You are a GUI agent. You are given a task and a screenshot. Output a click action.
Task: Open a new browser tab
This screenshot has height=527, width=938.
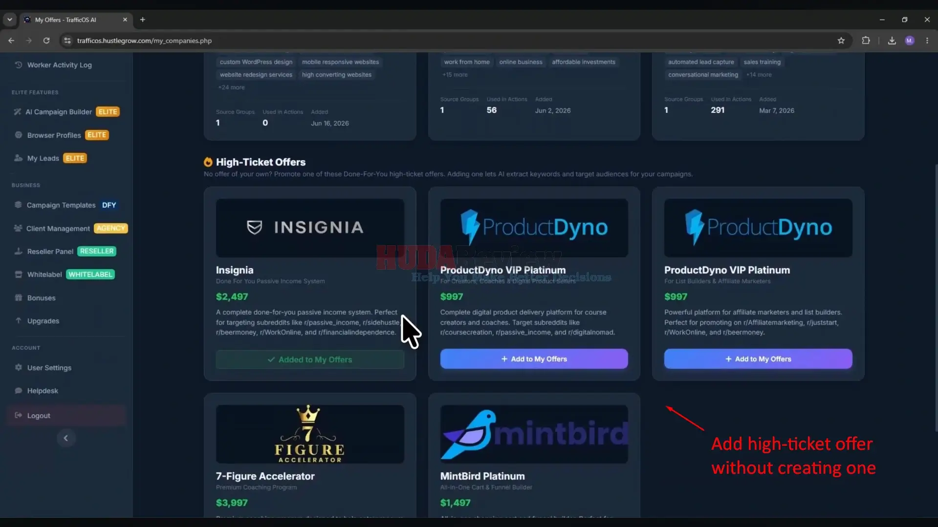[143, 20]
